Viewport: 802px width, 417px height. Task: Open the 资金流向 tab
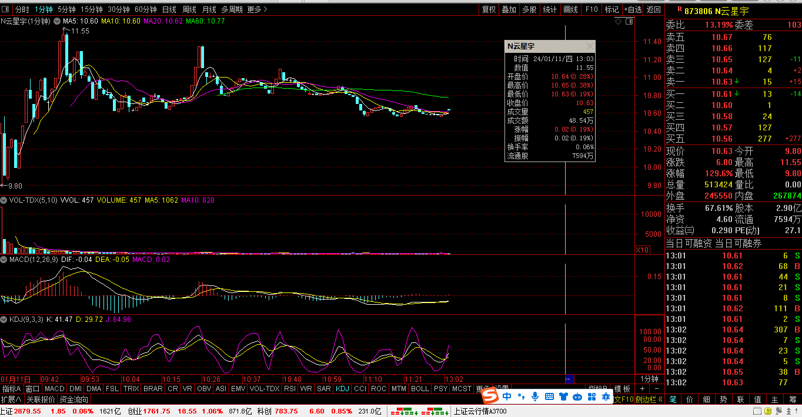point(74,399)
